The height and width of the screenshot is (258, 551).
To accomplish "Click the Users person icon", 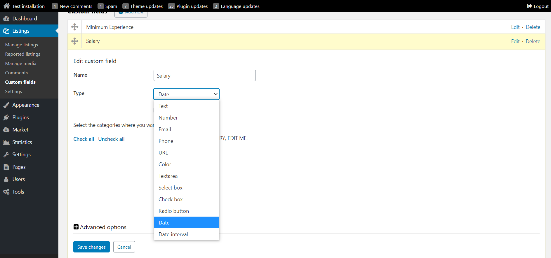I will point(6,179).
